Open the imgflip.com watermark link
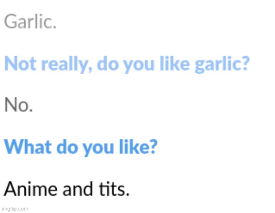Screen dimensions: 275x213 [x=15, y=209]
